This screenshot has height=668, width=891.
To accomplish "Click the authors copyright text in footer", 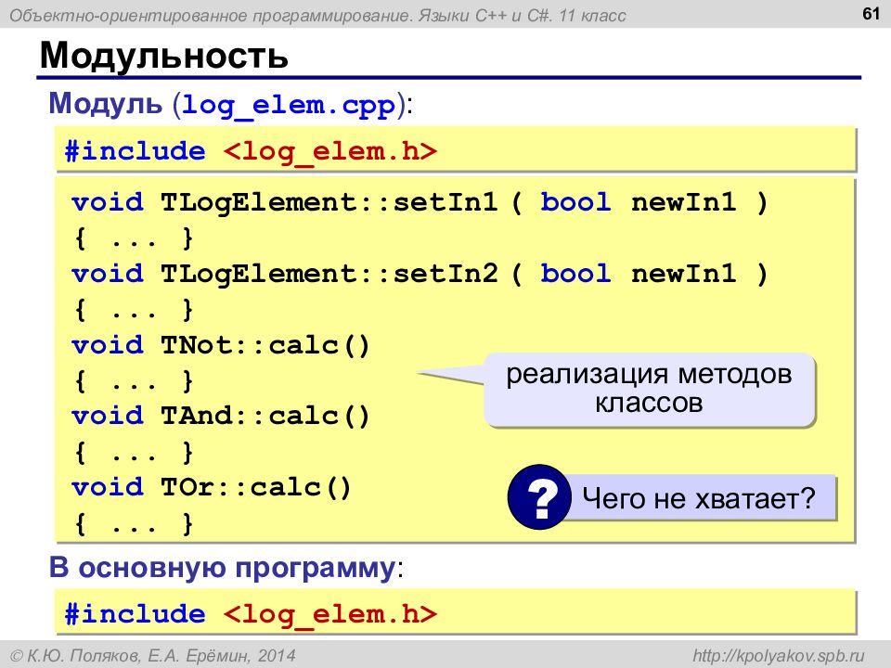I will (153, 656).
